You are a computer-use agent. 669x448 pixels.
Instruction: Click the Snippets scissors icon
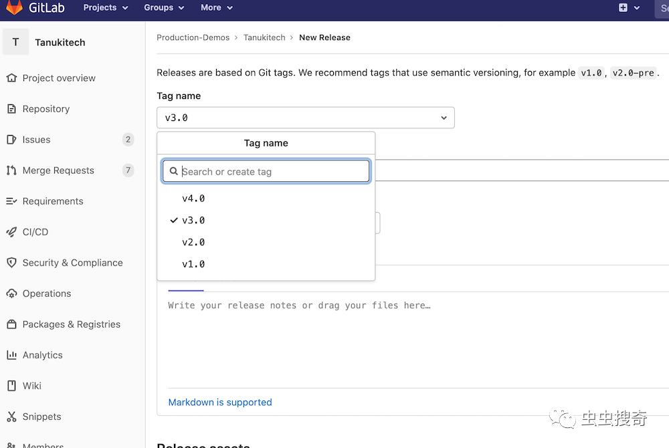point(11,417)
